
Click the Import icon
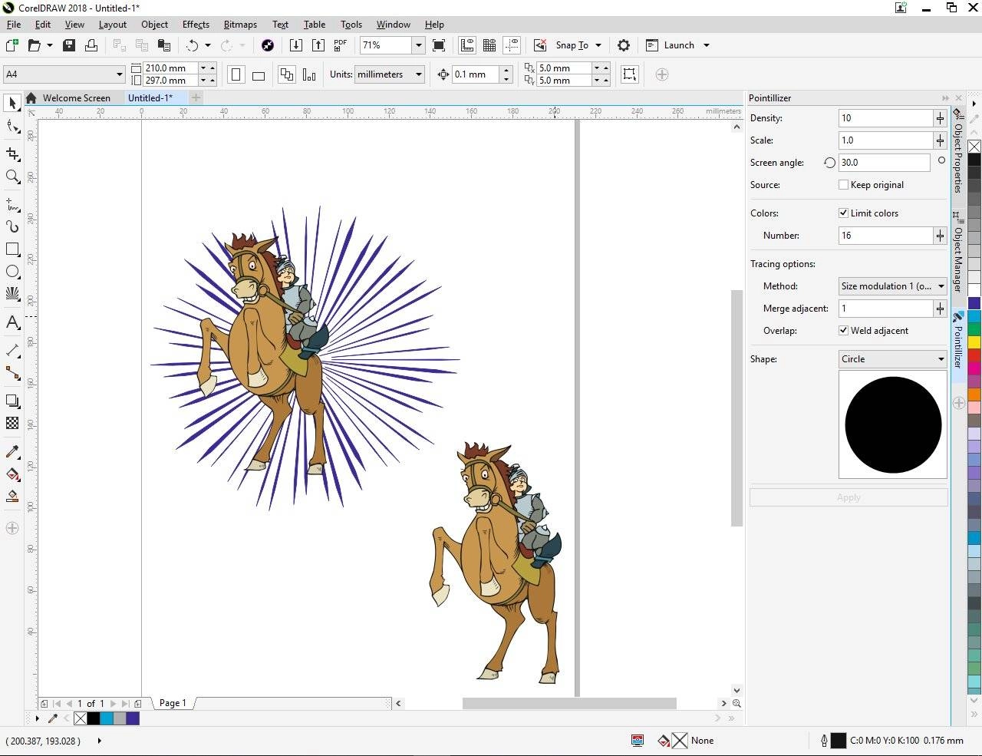point(296,45)
